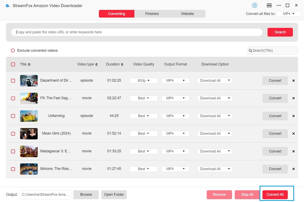Click magnifier icon in Search(Title) box
Image resolution: width=304 pixels, height=202 pixels.
tap(250, 51)
